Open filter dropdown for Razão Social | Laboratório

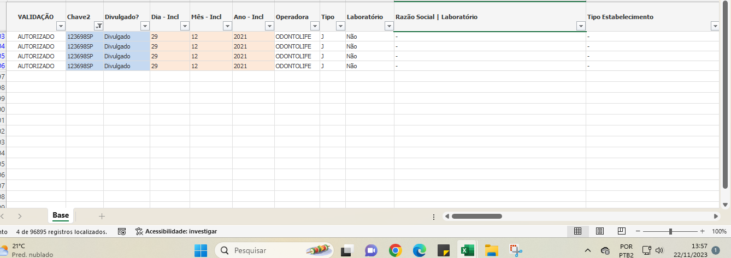[x=580, y=26]
